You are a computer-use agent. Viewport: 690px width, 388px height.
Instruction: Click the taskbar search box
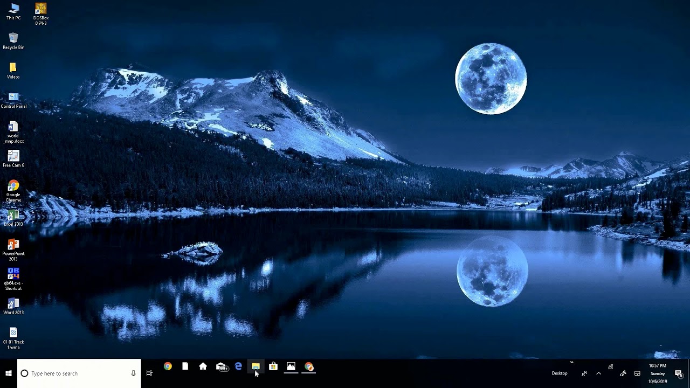pos(79,373)
